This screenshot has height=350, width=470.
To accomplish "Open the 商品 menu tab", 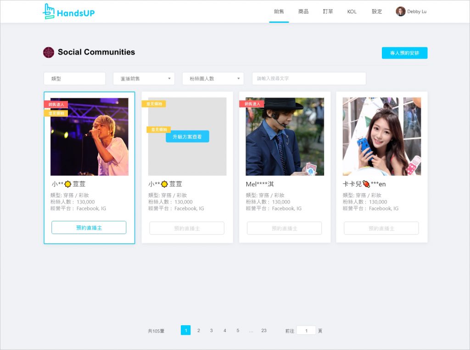I will [x=303, y=11].
